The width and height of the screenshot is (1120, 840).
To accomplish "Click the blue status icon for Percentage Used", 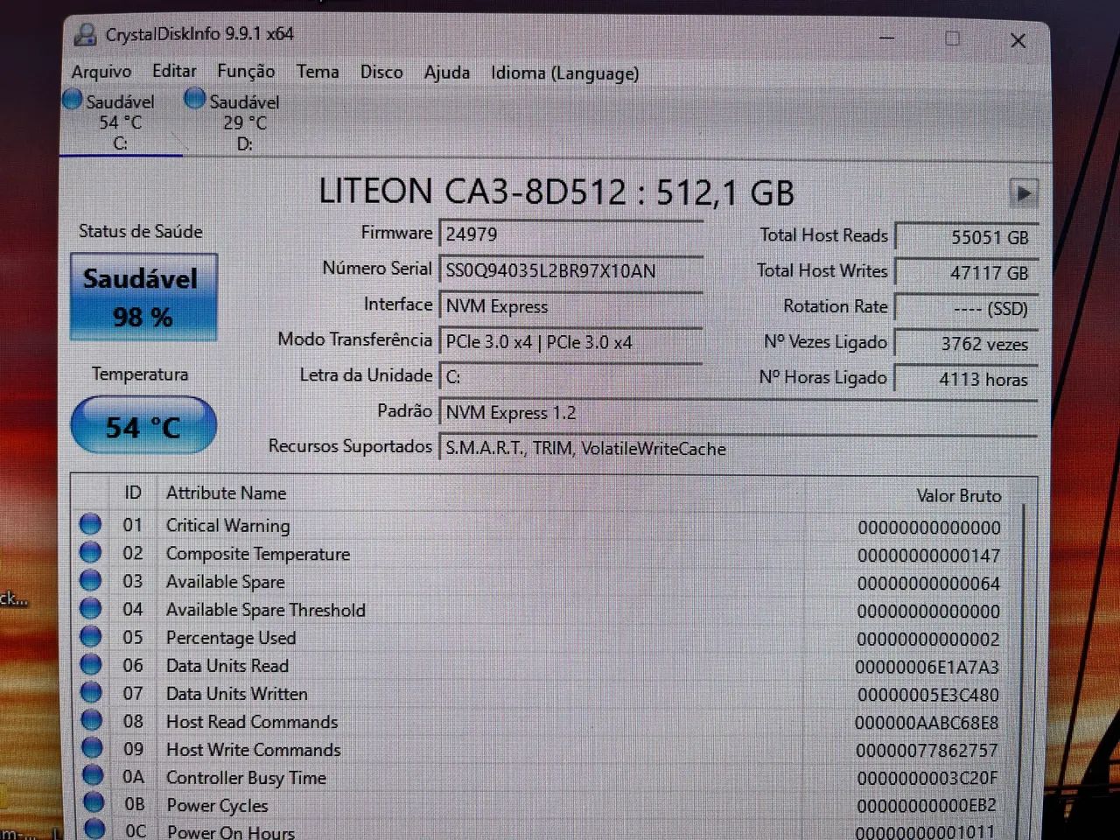I will click(90, 636).
